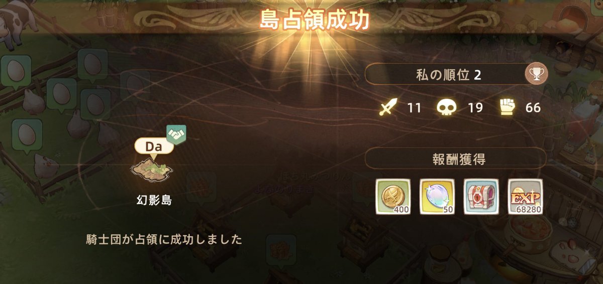Tap the EXP 68280 reward icon
This screenshot has height=284, width=603.
[x=526, y=196]
